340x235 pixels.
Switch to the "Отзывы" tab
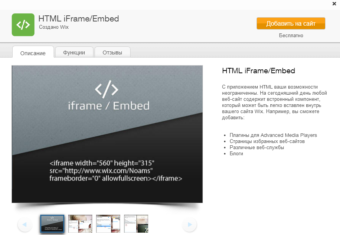coord(112,53)
